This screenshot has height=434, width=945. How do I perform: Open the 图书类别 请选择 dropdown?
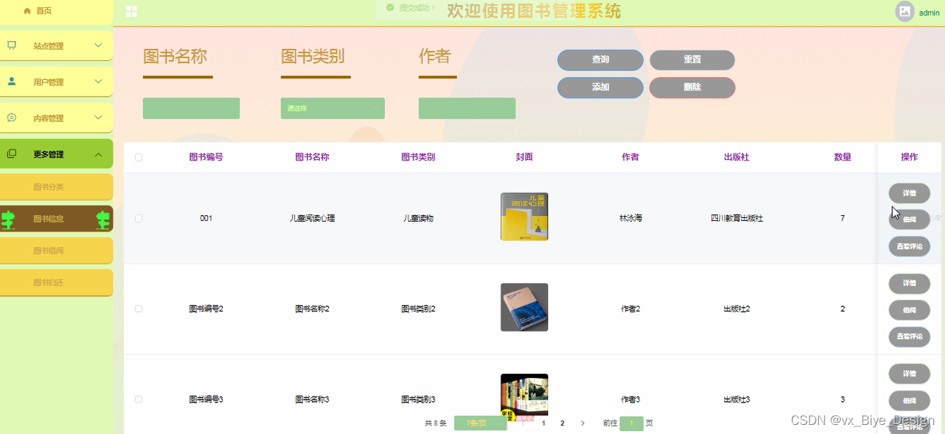click(333, 109)
